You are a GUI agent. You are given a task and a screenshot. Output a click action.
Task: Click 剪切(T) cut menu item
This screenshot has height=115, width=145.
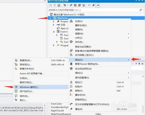(x=100, y=82)
